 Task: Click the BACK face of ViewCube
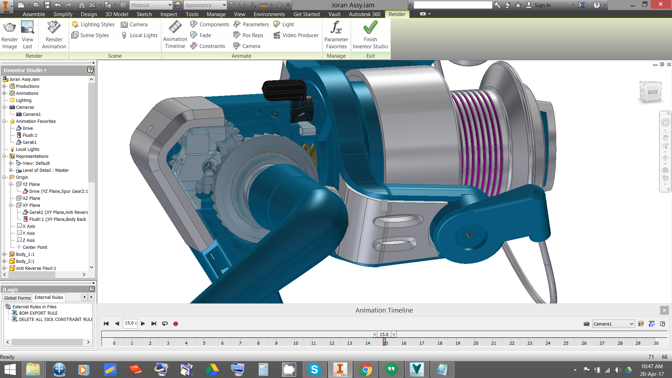coord(652,92)
